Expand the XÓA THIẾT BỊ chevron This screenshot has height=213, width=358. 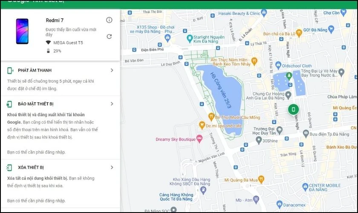(112, 167)
